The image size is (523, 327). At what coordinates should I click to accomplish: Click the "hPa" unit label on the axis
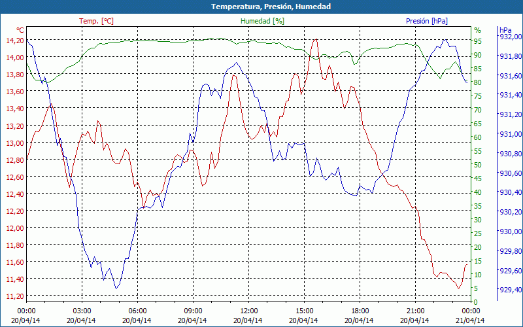click(x=505, y=30)
